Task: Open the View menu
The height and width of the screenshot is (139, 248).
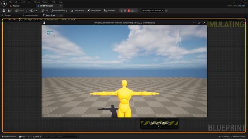Action: tap(29, 2)
